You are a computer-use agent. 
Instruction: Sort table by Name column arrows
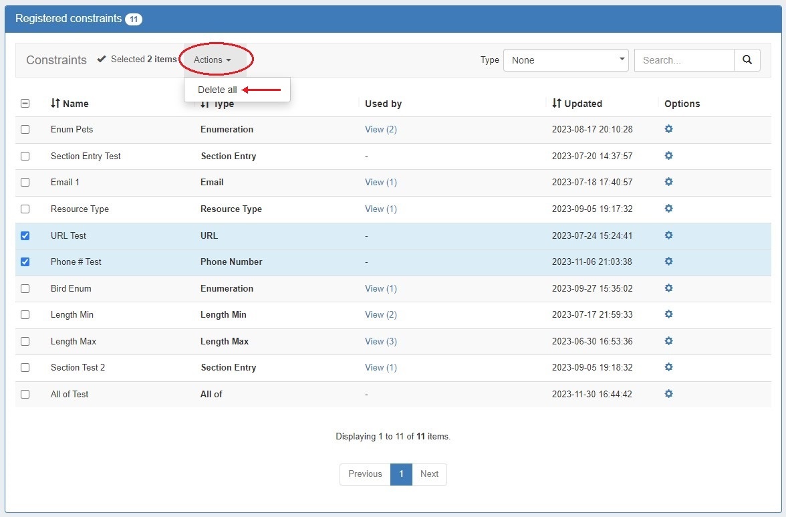(x=55, y=104)
